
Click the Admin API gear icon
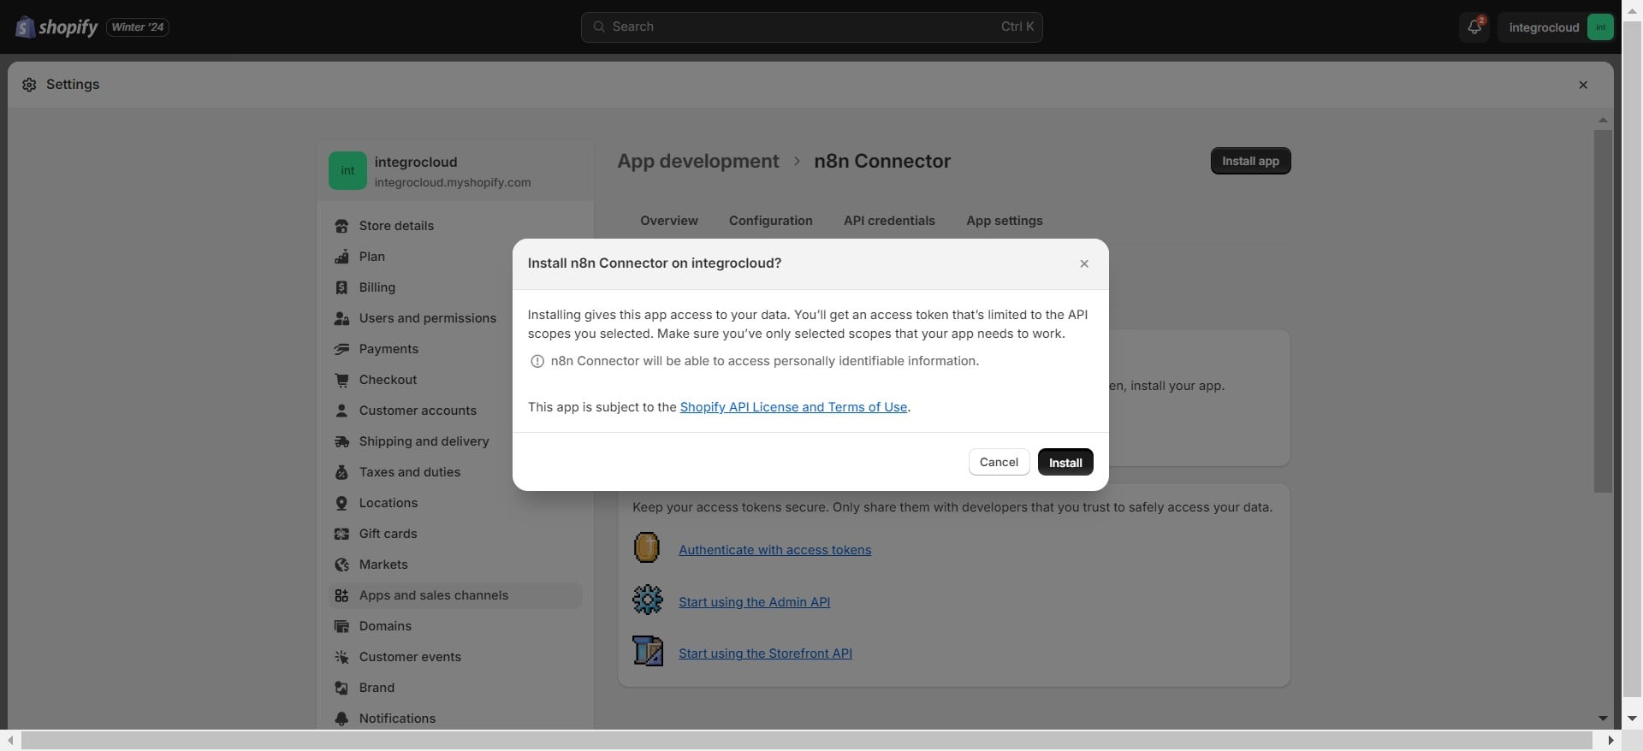pos(648,600)
